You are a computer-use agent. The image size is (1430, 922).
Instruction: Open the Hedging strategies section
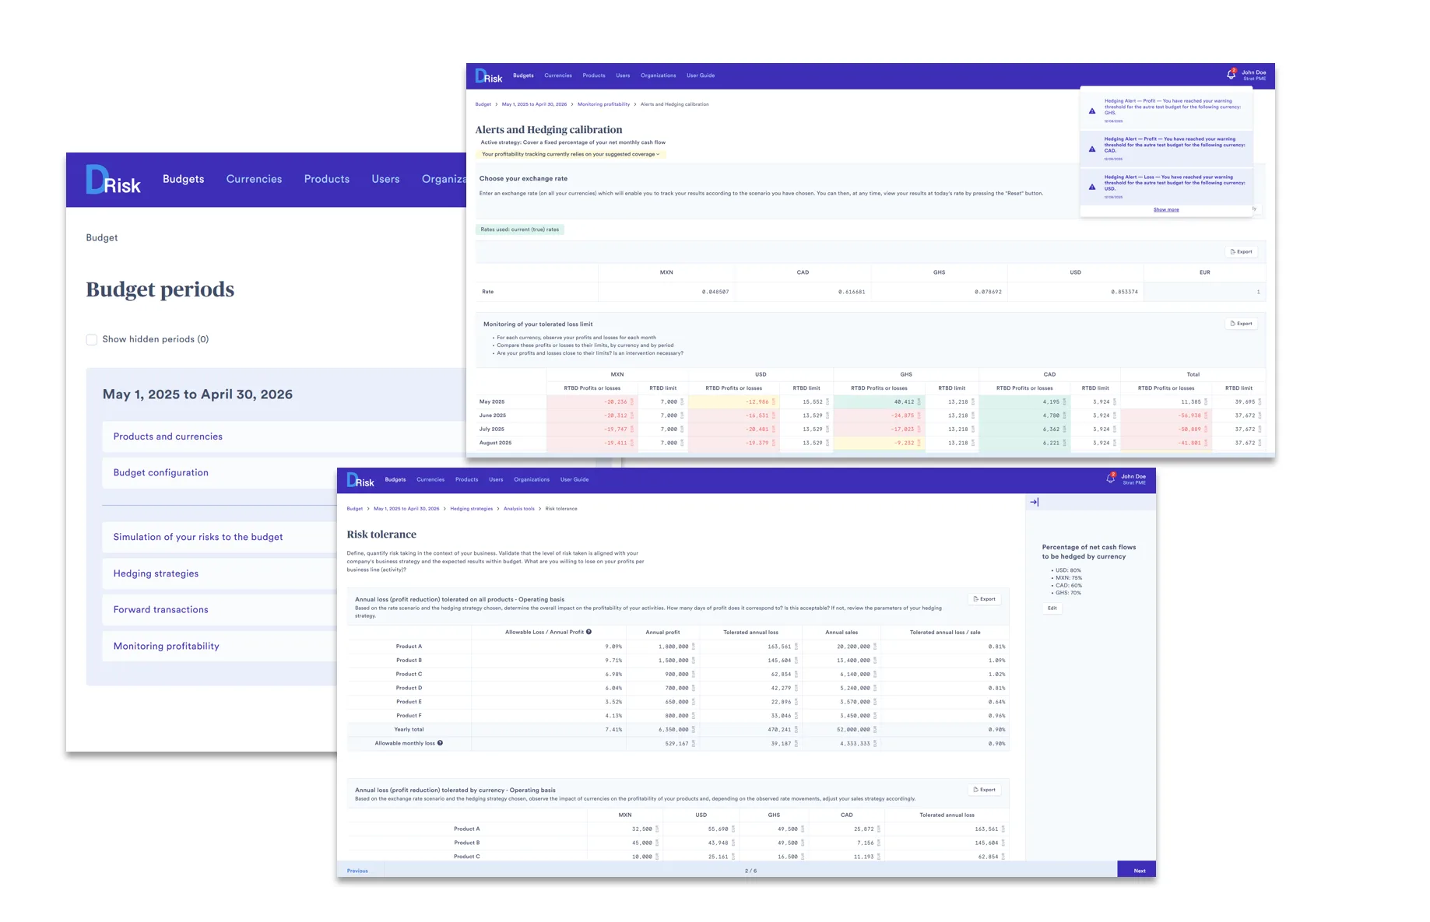pyautogui.click(x=156, y=573)
